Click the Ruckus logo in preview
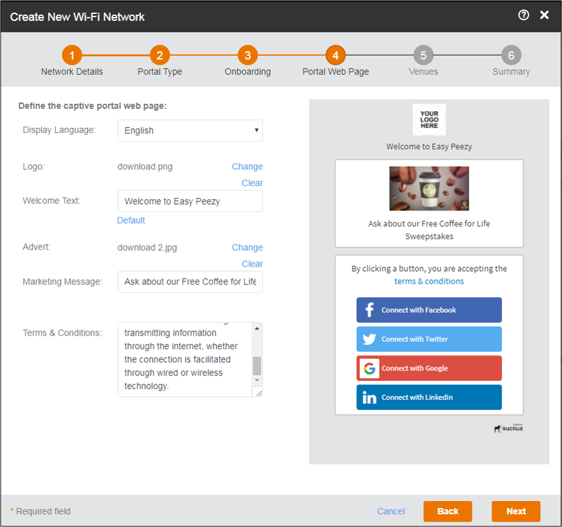This screenshot has width=562, height=527. 508,428
